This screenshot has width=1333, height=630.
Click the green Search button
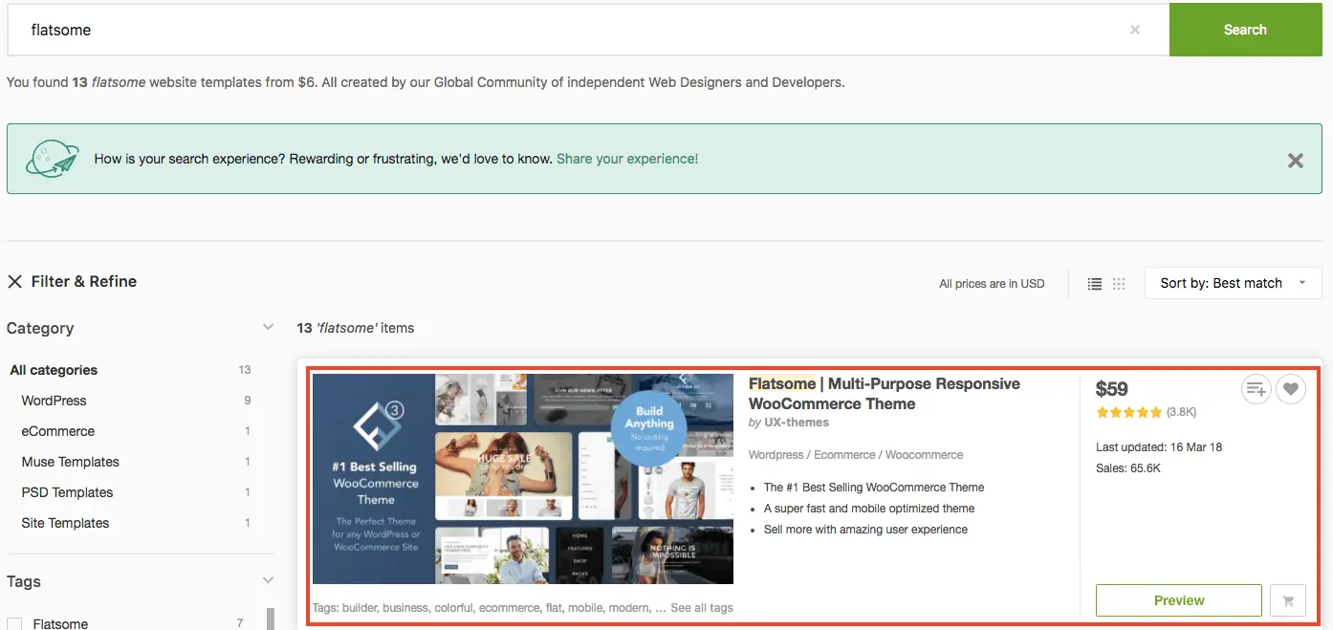(x=1245, y=30)
